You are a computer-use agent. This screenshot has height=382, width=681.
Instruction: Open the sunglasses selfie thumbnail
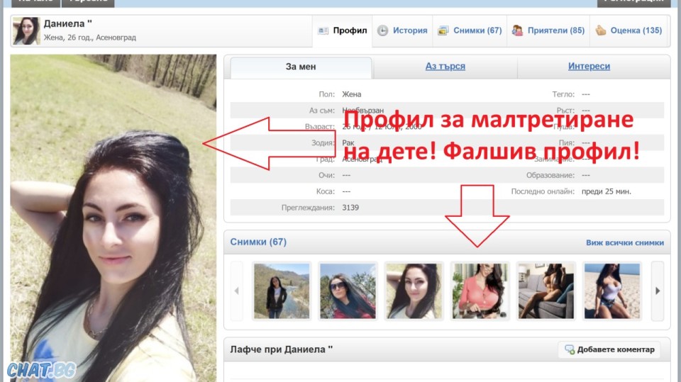coord(348,291)
